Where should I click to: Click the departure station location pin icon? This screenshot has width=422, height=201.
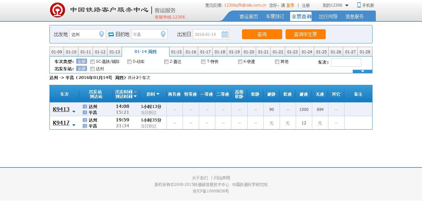pos(102,34)
